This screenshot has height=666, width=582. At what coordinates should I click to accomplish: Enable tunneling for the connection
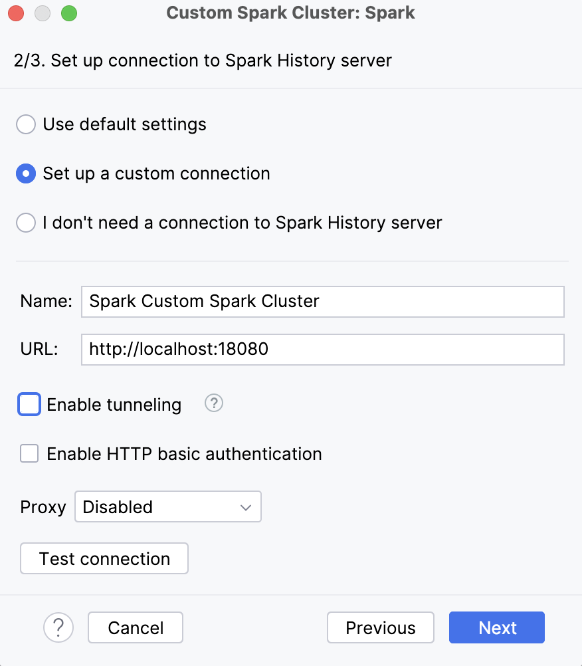click(28, 403)
